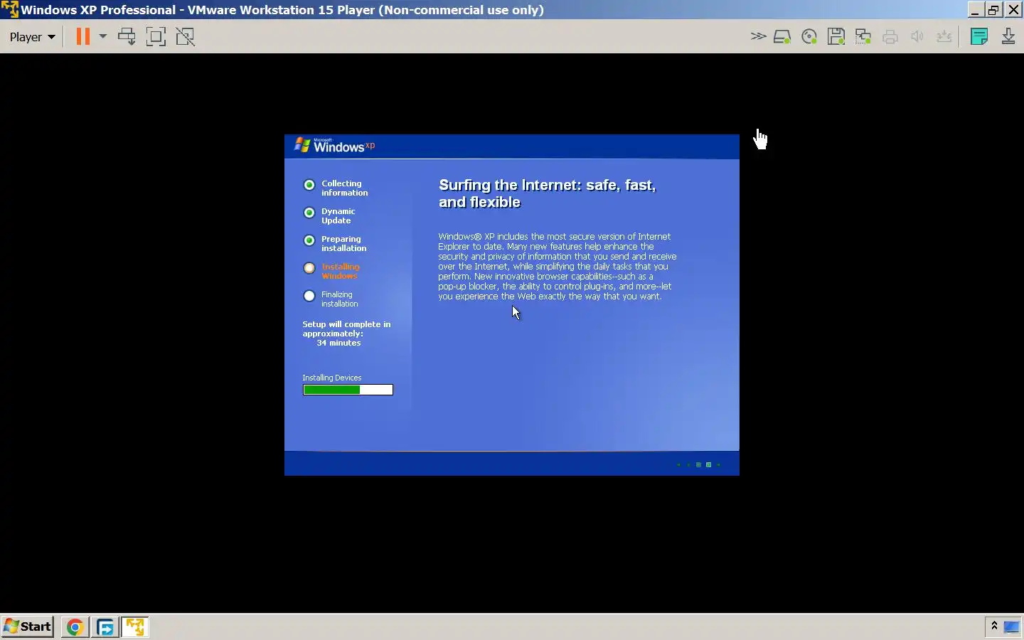Viewport: 1024px width, 640px height.
Task: Click the Finalizing installation step indicator
Action: (x=309, y=296)
